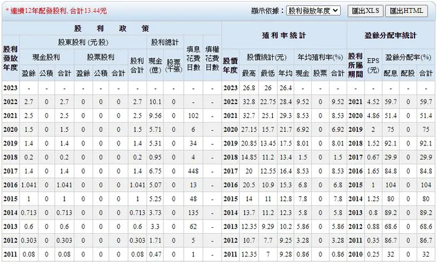The width and height of the screenshot is (437, 262).
Task: Click the 股價統計(元) column header
Action: tap(266, 57)
